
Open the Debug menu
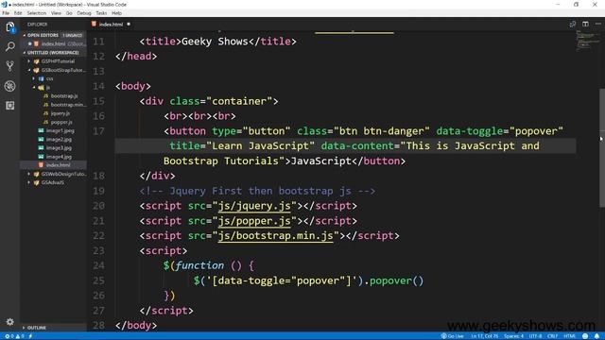pos(84,13)
